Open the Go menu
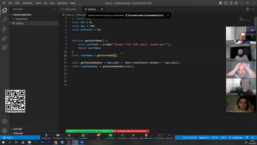257x145 pixels. 45,3
